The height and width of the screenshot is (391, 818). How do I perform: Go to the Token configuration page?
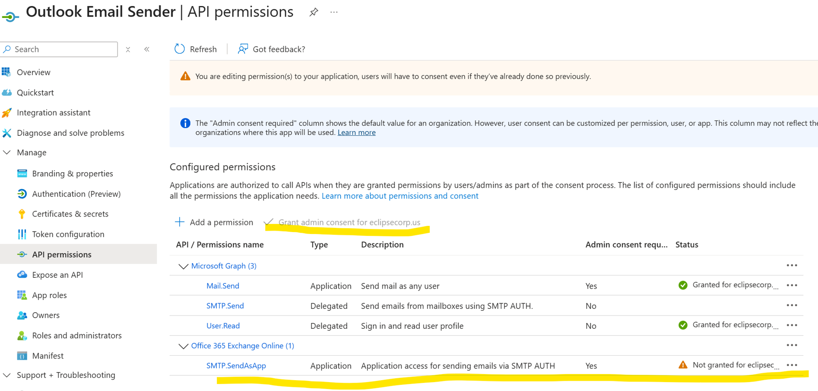pyautogui.click(x=68, y=234)
